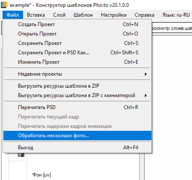The height and width of the screenshot is (180, 192).
Task: Open the Слой menu
Action: [59, 15]
